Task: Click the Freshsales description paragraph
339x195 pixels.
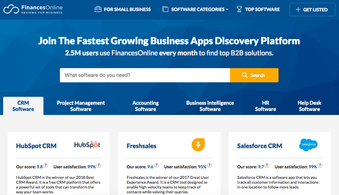Action: (x=168, y=184)
